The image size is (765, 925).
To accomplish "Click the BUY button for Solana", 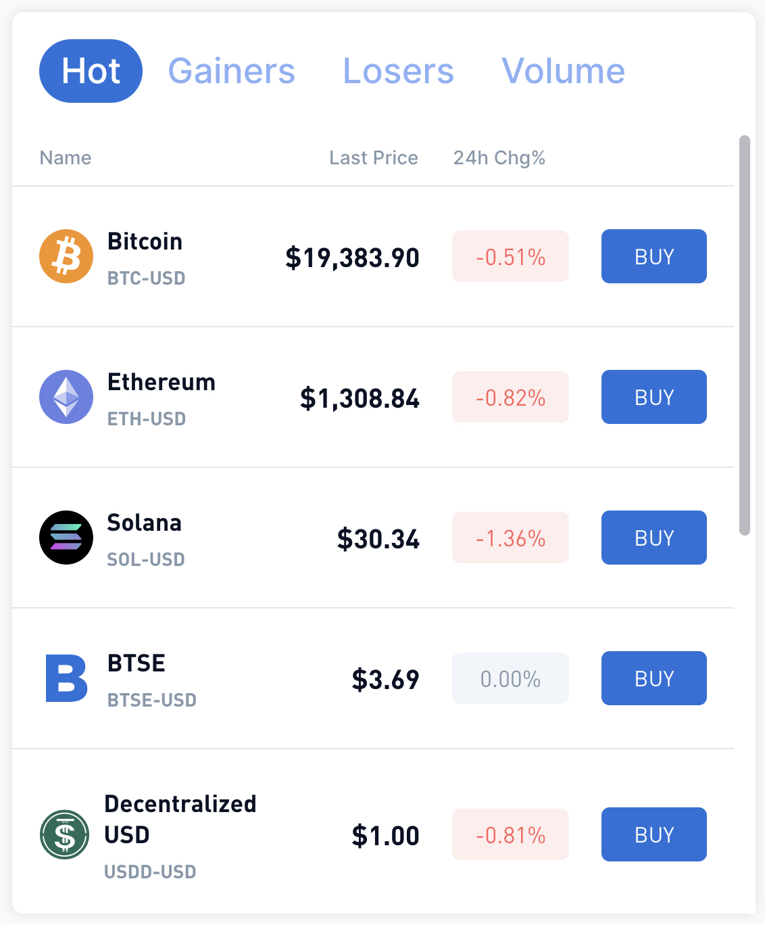I will (x=654, y=538).
